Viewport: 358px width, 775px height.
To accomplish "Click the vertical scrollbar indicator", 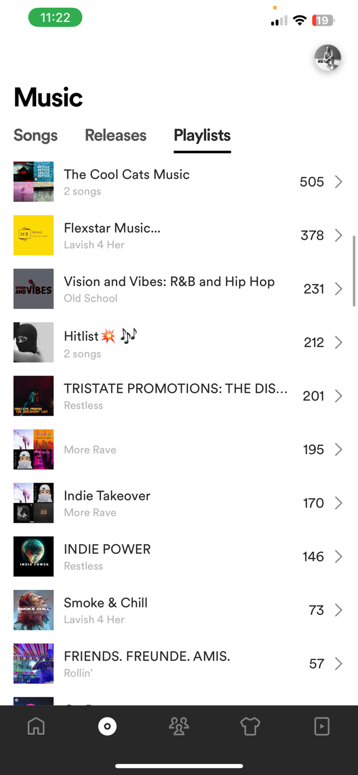I will click(x=354, y=271).
